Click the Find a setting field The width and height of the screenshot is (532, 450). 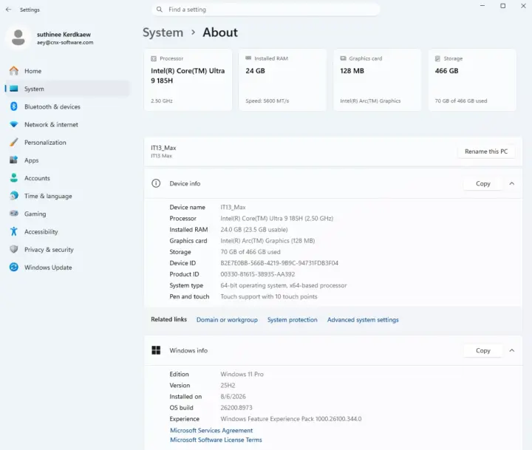266,10
